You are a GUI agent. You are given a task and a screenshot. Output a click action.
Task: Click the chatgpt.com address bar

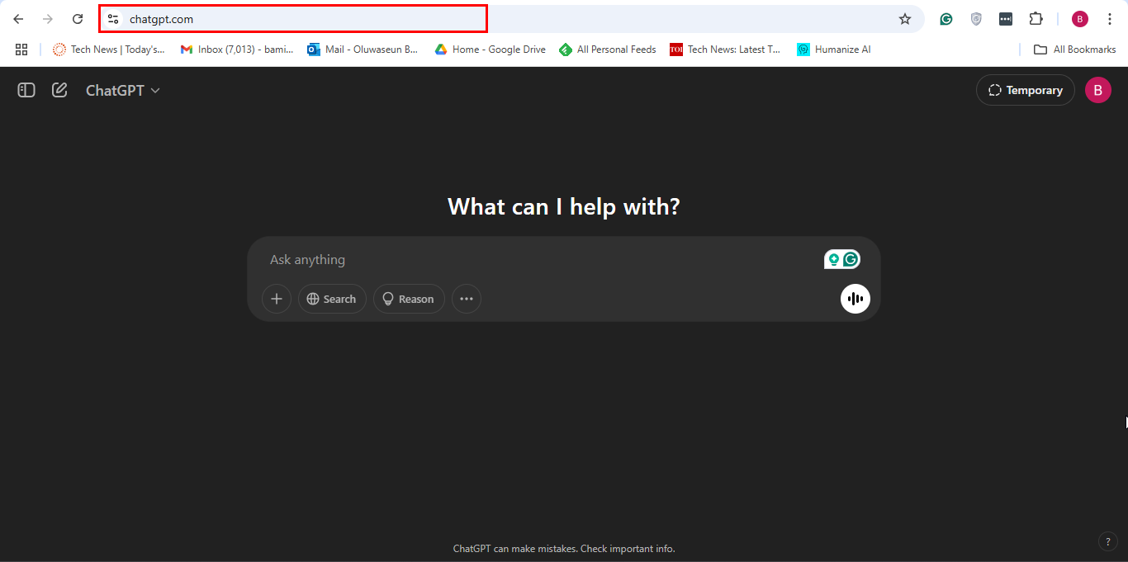pos(511,19)
